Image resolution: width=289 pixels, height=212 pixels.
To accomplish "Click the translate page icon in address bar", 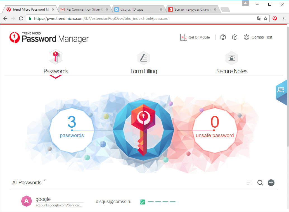I will point(259,18).
